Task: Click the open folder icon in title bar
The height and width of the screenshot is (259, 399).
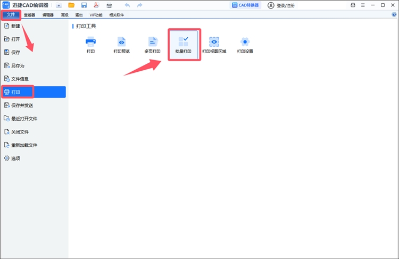Action: [71, 5]
